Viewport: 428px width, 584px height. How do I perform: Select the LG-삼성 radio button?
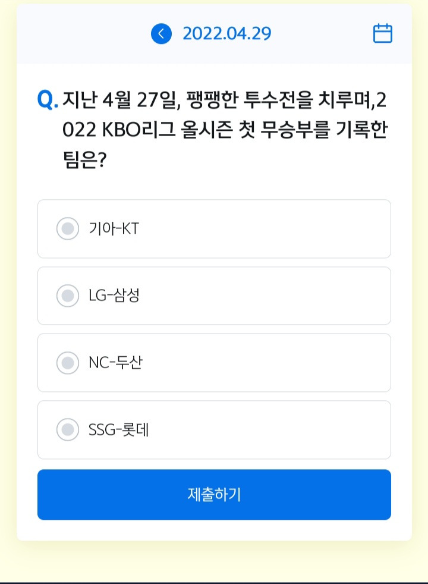(x=68, y=296)
